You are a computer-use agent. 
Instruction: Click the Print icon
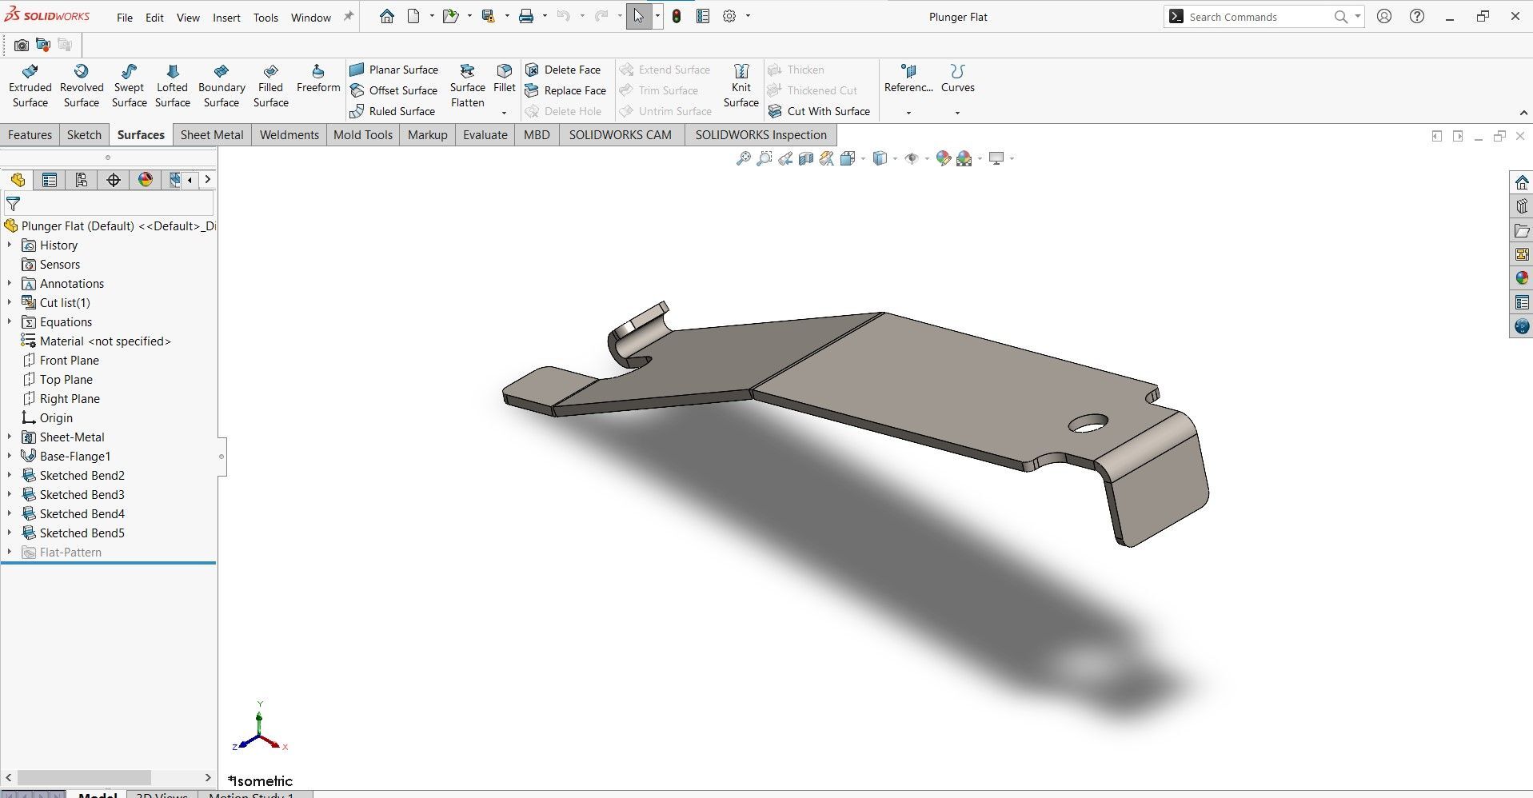tap(526, 16)
